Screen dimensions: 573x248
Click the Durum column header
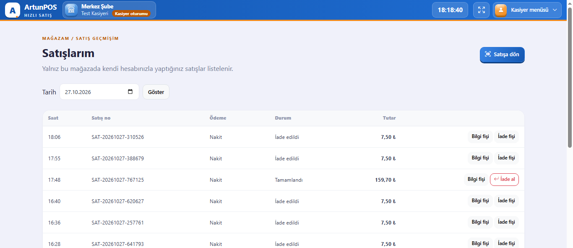tap(283, 118)
